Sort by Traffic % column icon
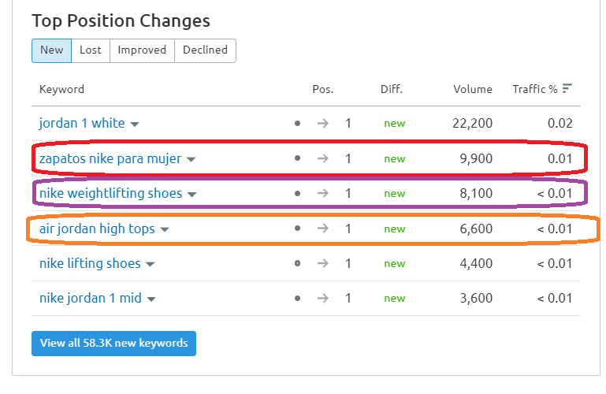The image size is (606, 394). pos(567,88)
